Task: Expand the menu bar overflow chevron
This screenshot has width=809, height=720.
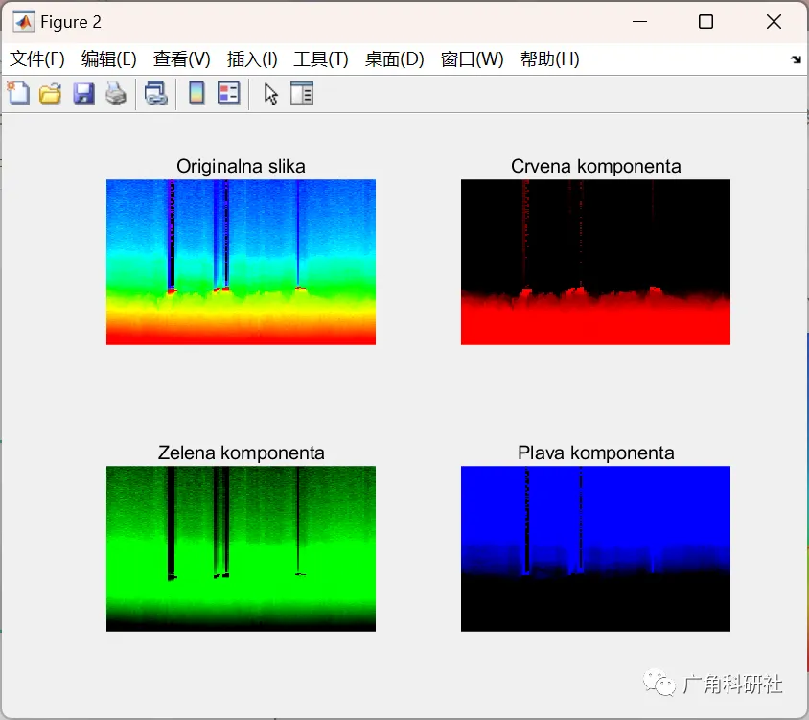Action: tap(796, 58)
